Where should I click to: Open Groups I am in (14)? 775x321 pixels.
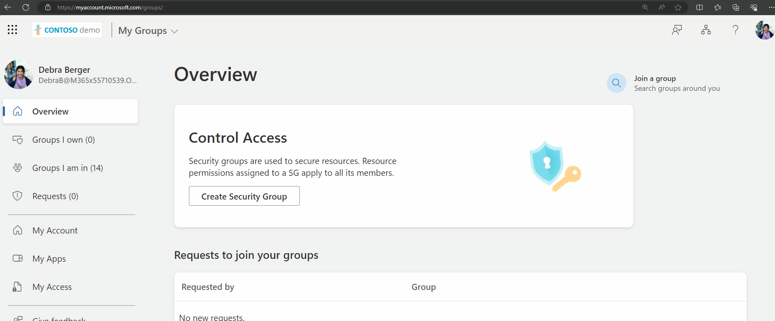click(x=67, y=168)
